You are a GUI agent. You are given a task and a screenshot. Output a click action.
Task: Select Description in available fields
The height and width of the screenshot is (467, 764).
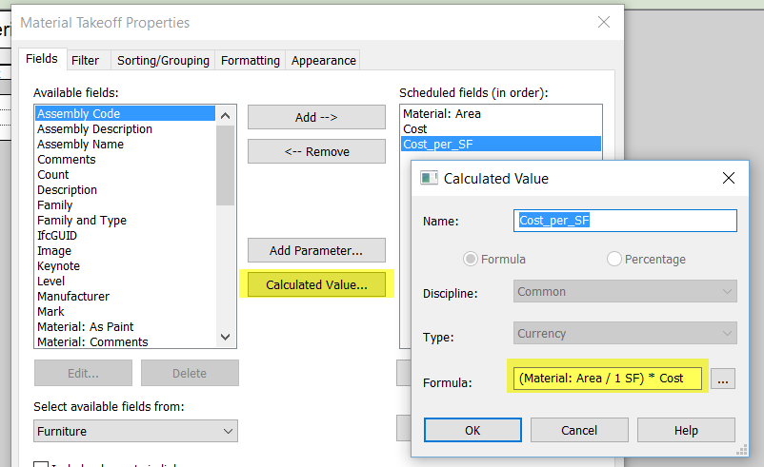(x=126, y=189)
